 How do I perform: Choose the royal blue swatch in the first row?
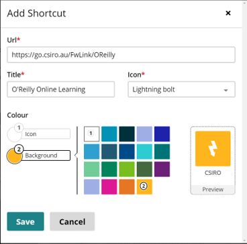click(162, 134)
